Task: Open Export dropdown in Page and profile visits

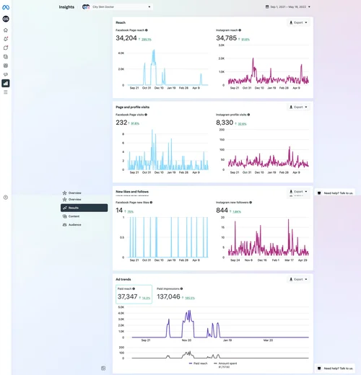Action: coord(298,107)
